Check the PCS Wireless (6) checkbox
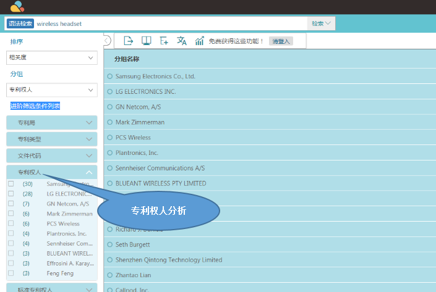Image resolution: width=436 pixels, height=292 pixels. [11, 223]
